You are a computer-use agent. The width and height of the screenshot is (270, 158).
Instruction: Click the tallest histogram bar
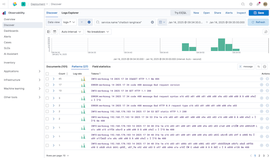tap(221, 45)
